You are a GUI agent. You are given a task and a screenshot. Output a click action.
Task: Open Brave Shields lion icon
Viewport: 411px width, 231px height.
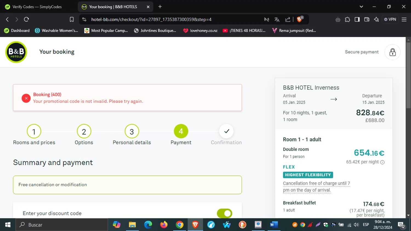[x=299, y=19]
